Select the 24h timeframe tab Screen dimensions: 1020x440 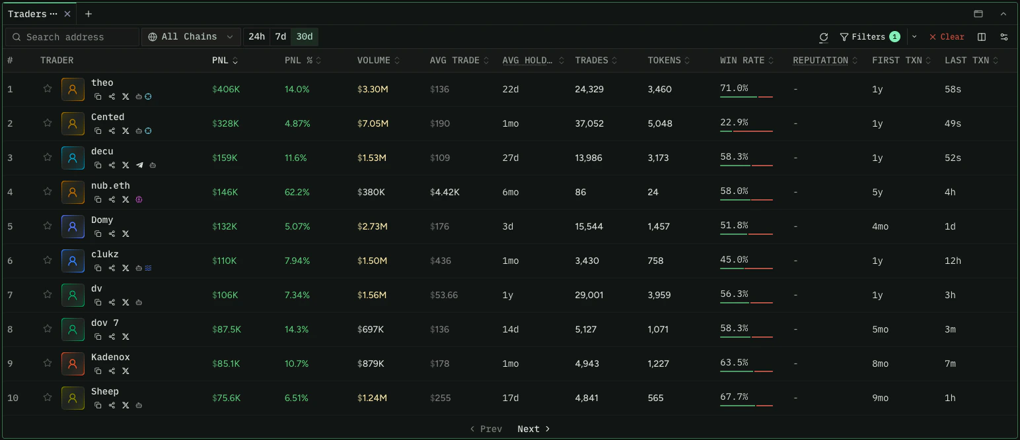pos(256,37)
